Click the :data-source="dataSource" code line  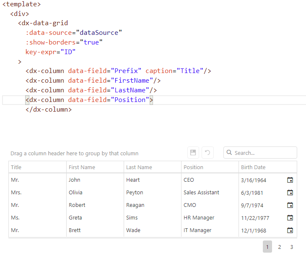[x=74, y=33]
